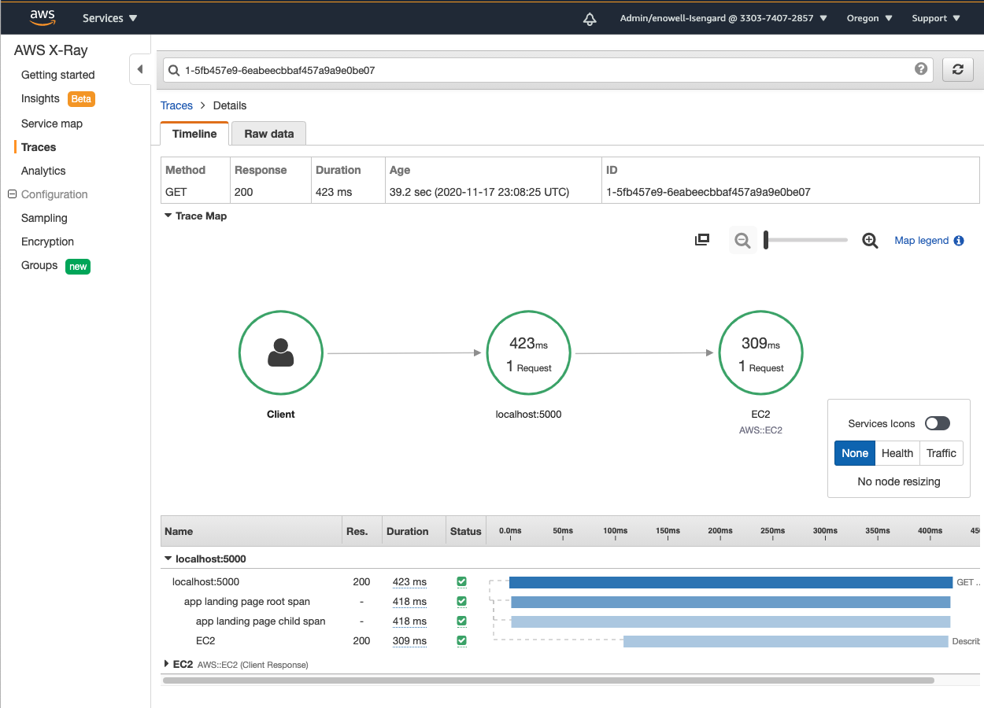The height and width of the screenshot is (708, 984).
Task: Open the search help question icon
Action: click(921, 68)
